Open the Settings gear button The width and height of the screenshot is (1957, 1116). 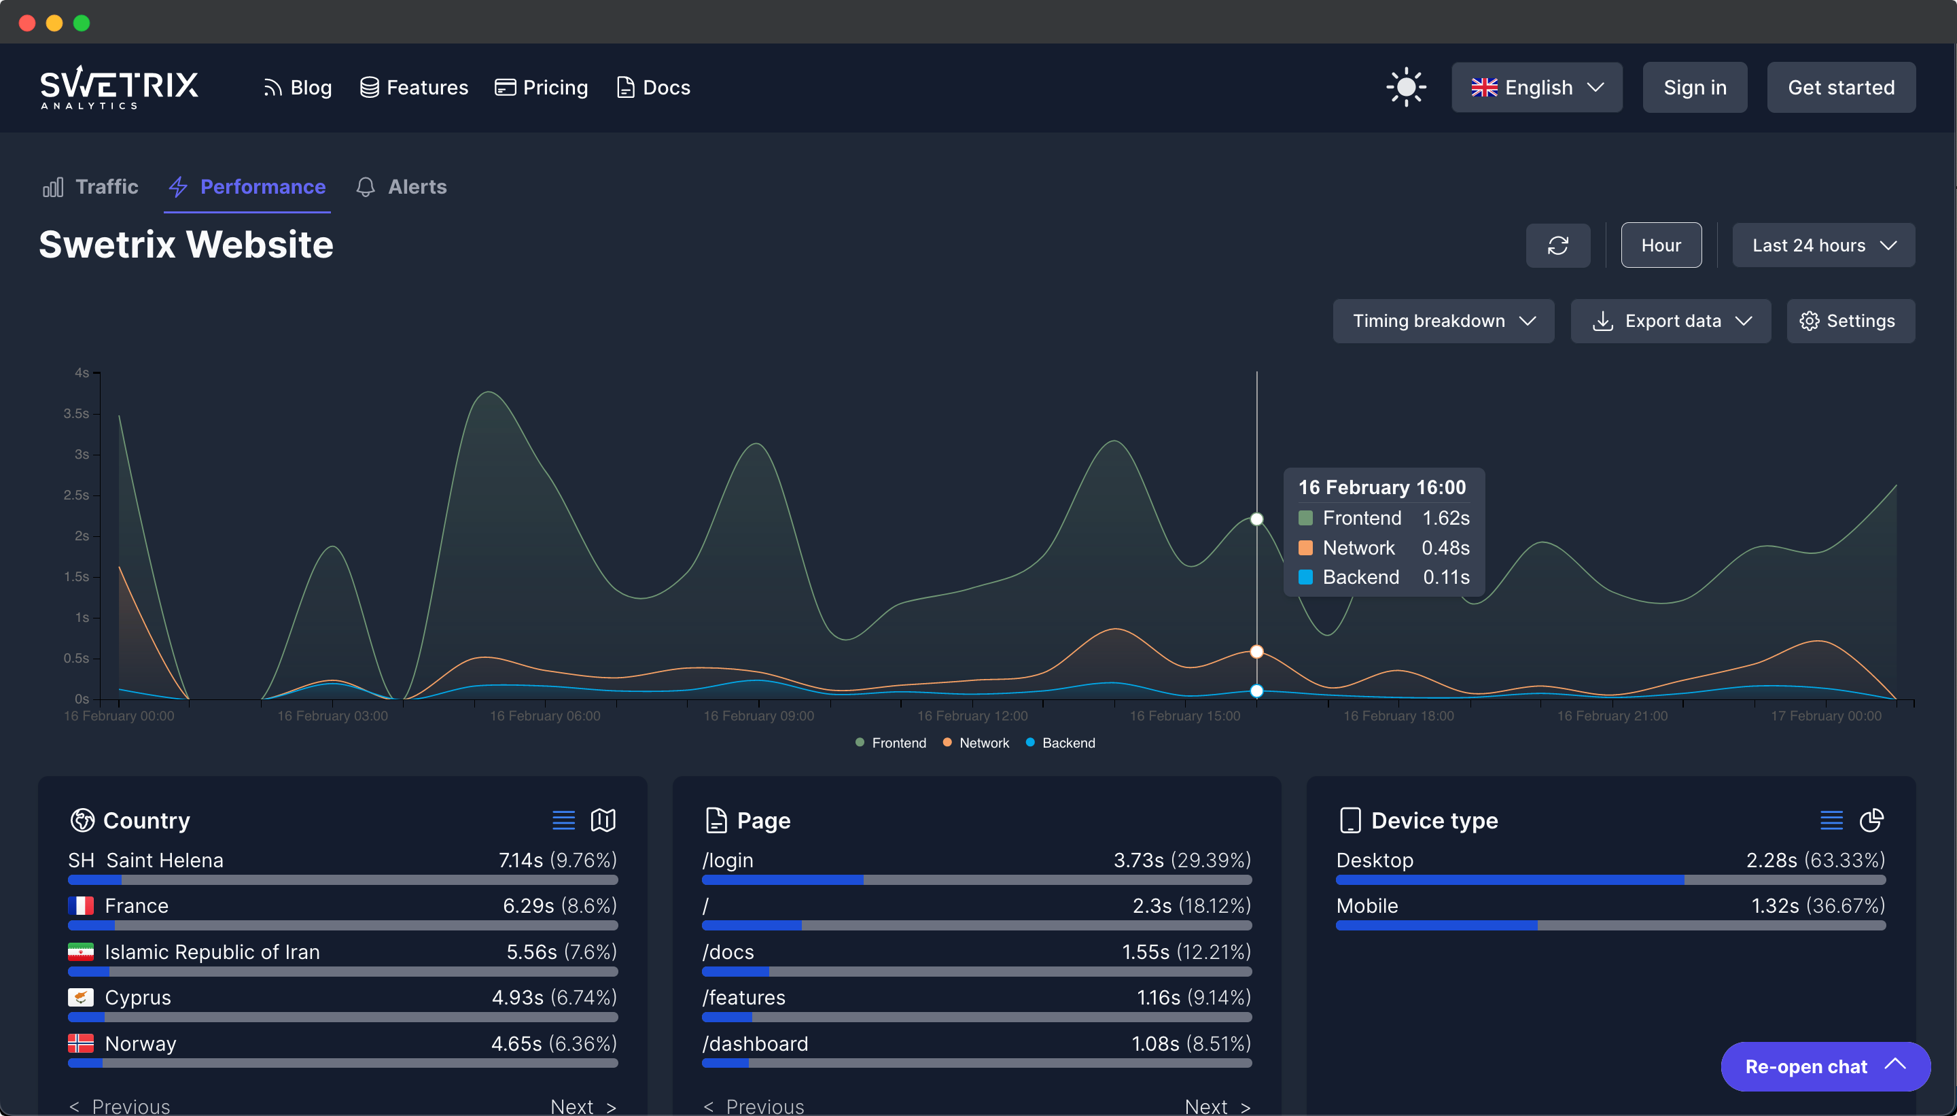[1850, 321]
